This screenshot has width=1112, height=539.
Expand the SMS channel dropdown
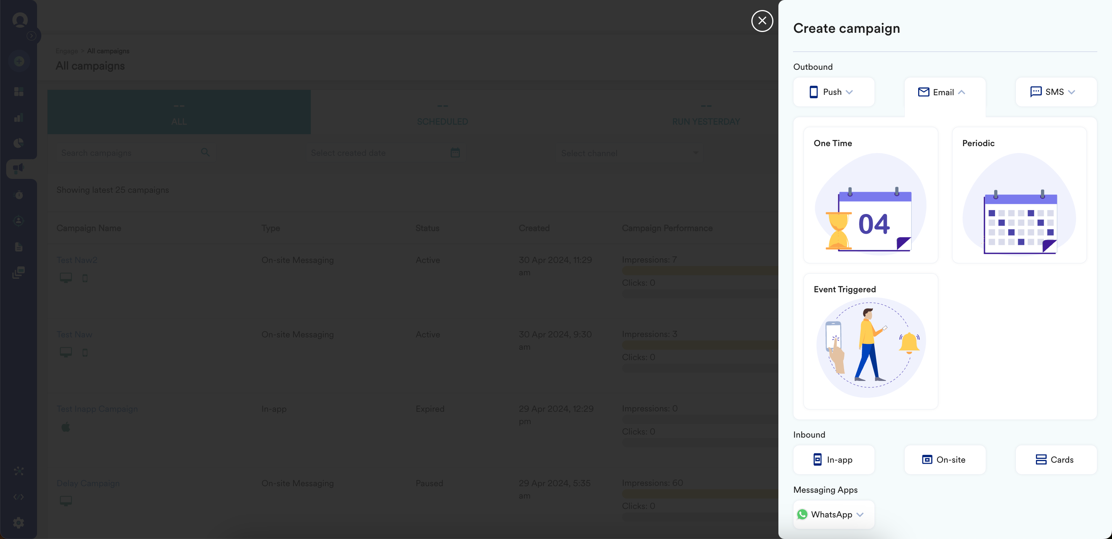coord(1056,92)
